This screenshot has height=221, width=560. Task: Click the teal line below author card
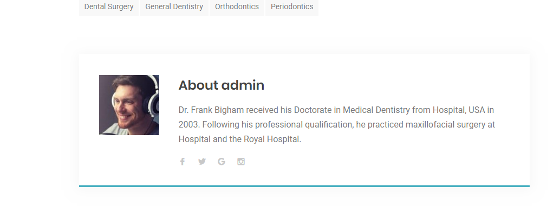coord(304,186)
